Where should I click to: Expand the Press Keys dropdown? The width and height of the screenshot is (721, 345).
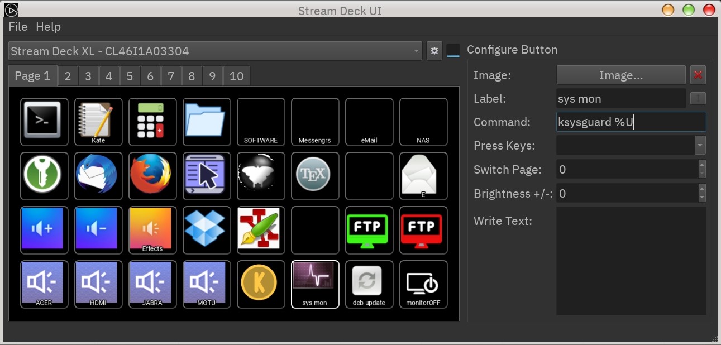pyautogui.click(x=700, y=146)
